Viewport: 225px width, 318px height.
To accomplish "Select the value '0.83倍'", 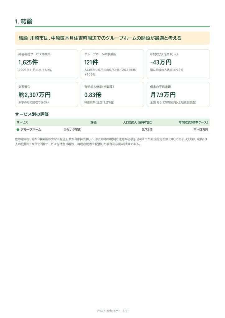I will pyautogui.click(x=93, y=95).
